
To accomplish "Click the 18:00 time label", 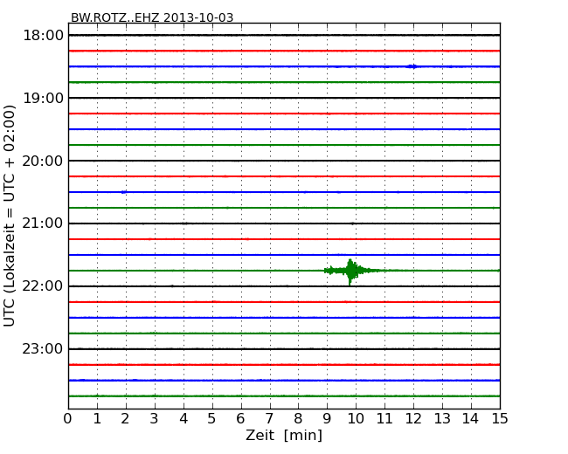I will tap(43, 36).
